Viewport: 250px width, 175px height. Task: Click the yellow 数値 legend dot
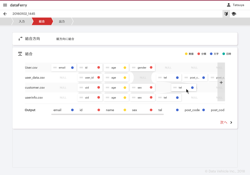click(186, 54)
